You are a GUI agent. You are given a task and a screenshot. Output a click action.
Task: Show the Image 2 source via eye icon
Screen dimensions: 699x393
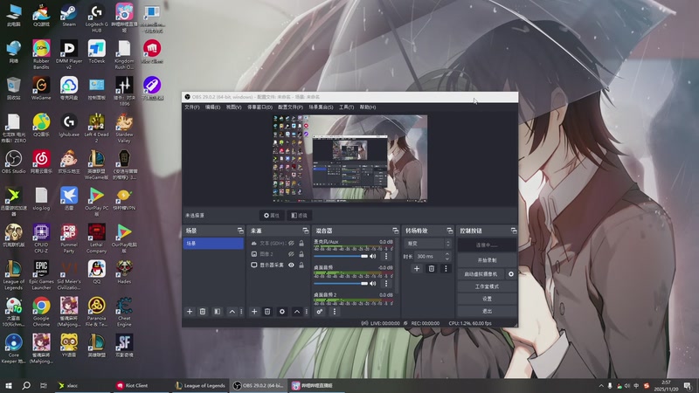pos(291,254)
